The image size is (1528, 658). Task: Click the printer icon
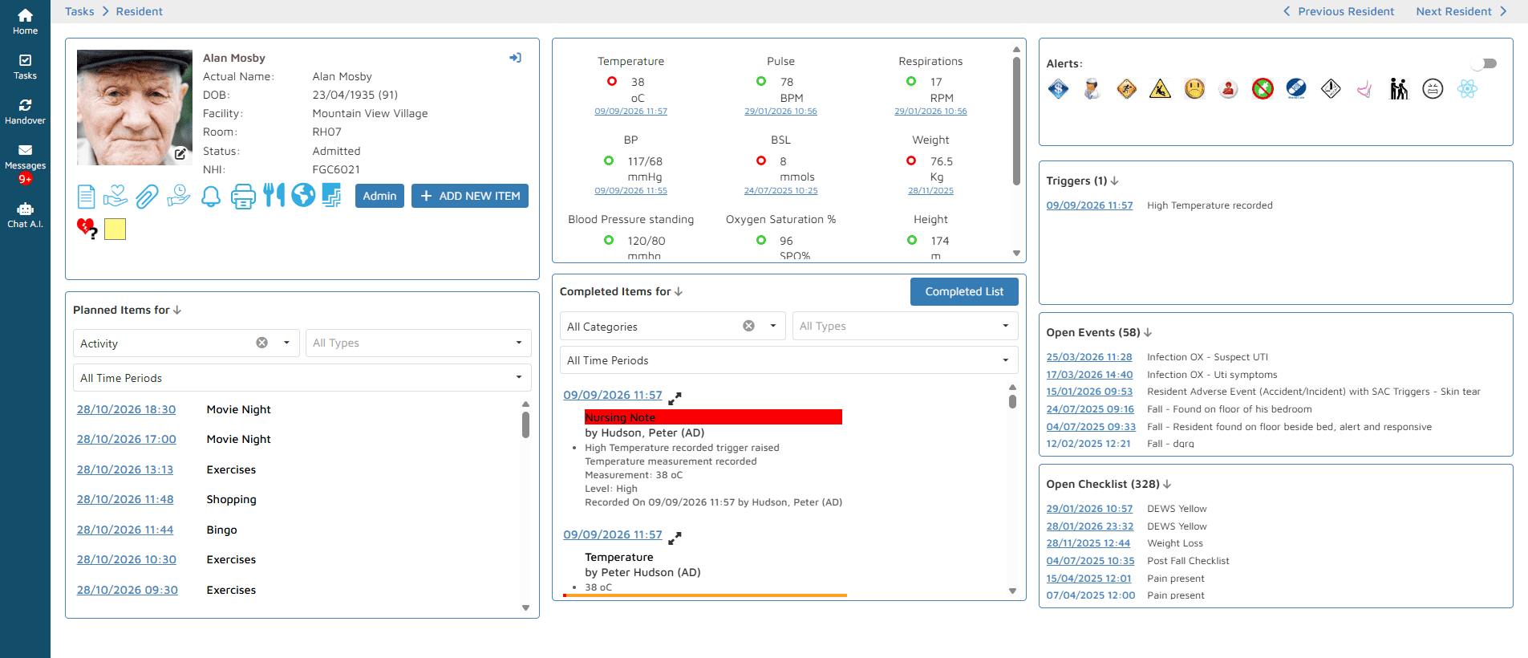tap(243, 196)
